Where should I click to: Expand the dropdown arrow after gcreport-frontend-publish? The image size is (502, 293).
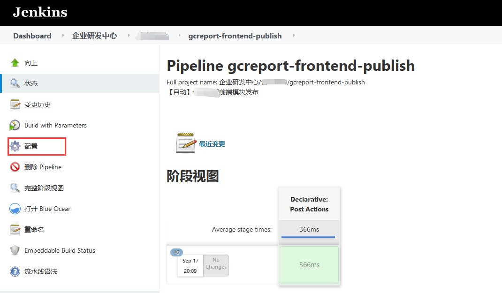(x=294, y=35)
